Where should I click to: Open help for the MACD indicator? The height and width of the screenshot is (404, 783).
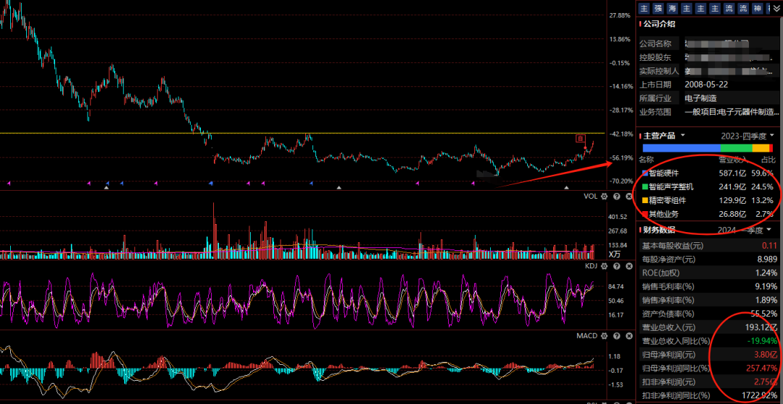tap(617, 336)
